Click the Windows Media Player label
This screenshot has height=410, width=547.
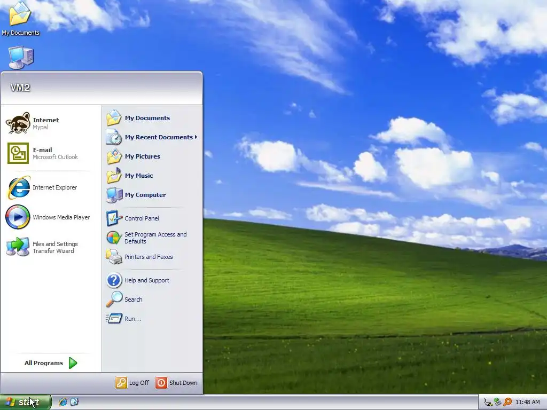61,217
